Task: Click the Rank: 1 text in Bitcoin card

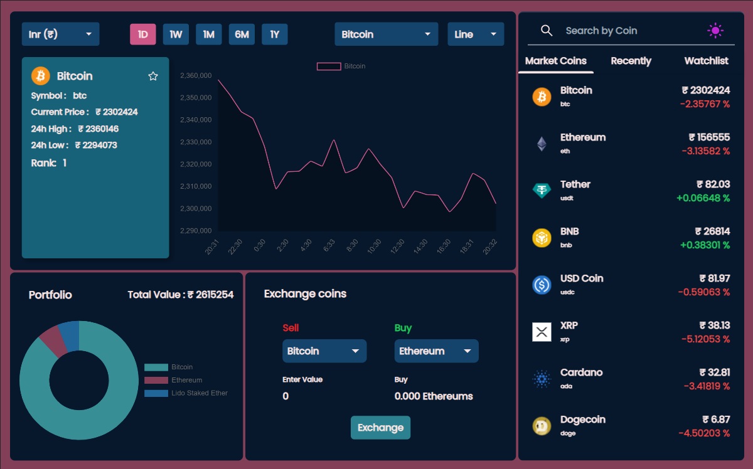Action: (49, 163)
